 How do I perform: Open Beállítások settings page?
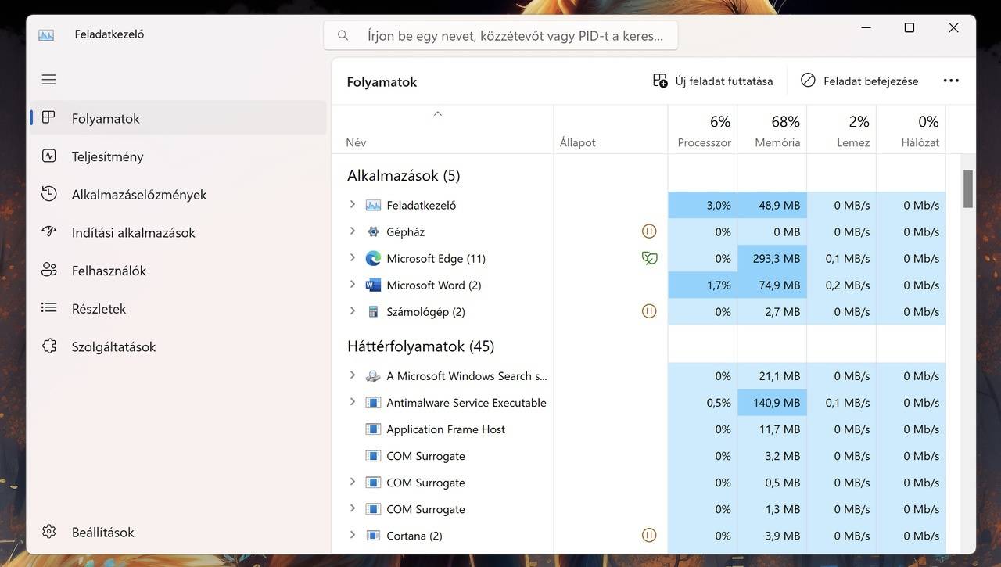click(x=178, y=532)
